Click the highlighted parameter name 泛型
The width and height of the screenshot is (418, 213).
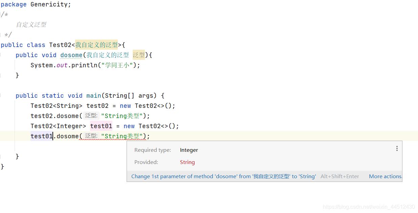click(139, 55)
